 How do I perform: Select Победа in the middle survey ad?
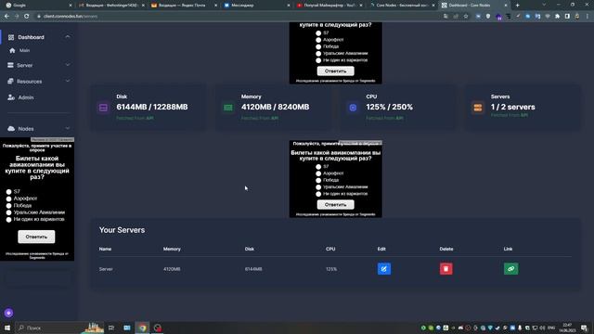tap(318, 180)
